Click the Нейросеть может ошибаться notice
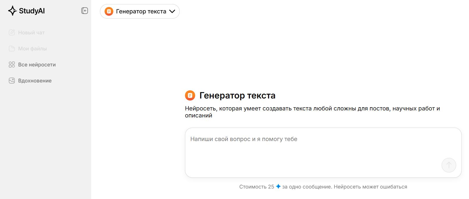This screenshot has height=199, width=469. (x=371, y=187)
